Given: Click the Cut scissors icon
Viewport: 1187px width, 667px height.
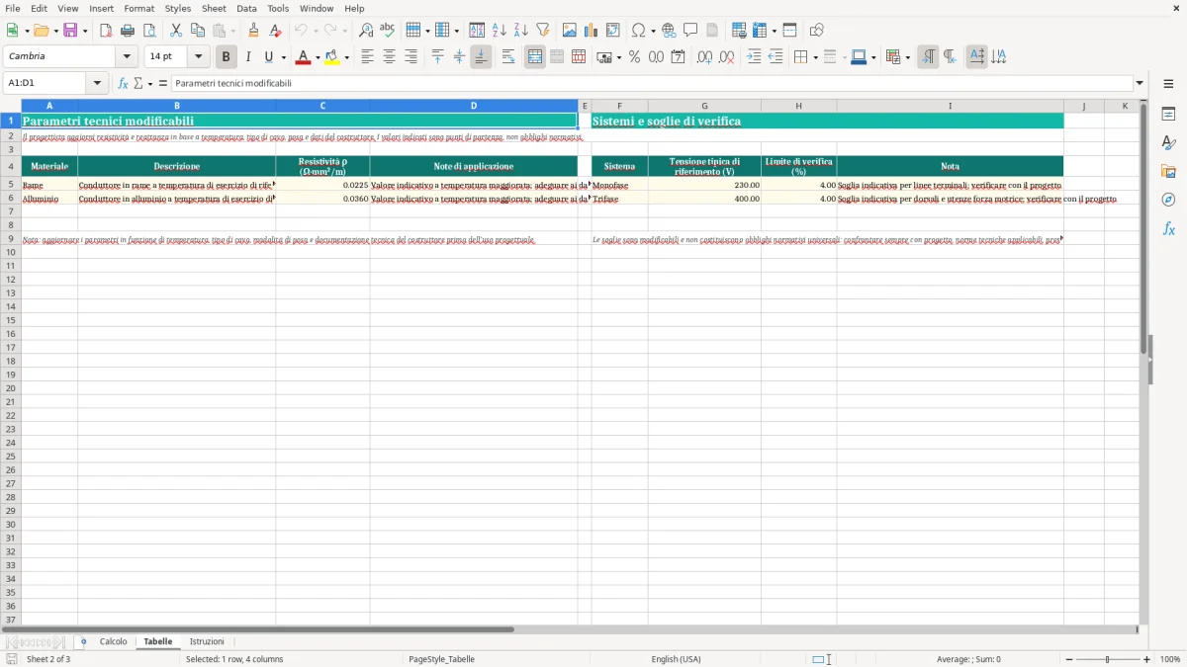Looking at the screenshot, I should click(176, 31).
